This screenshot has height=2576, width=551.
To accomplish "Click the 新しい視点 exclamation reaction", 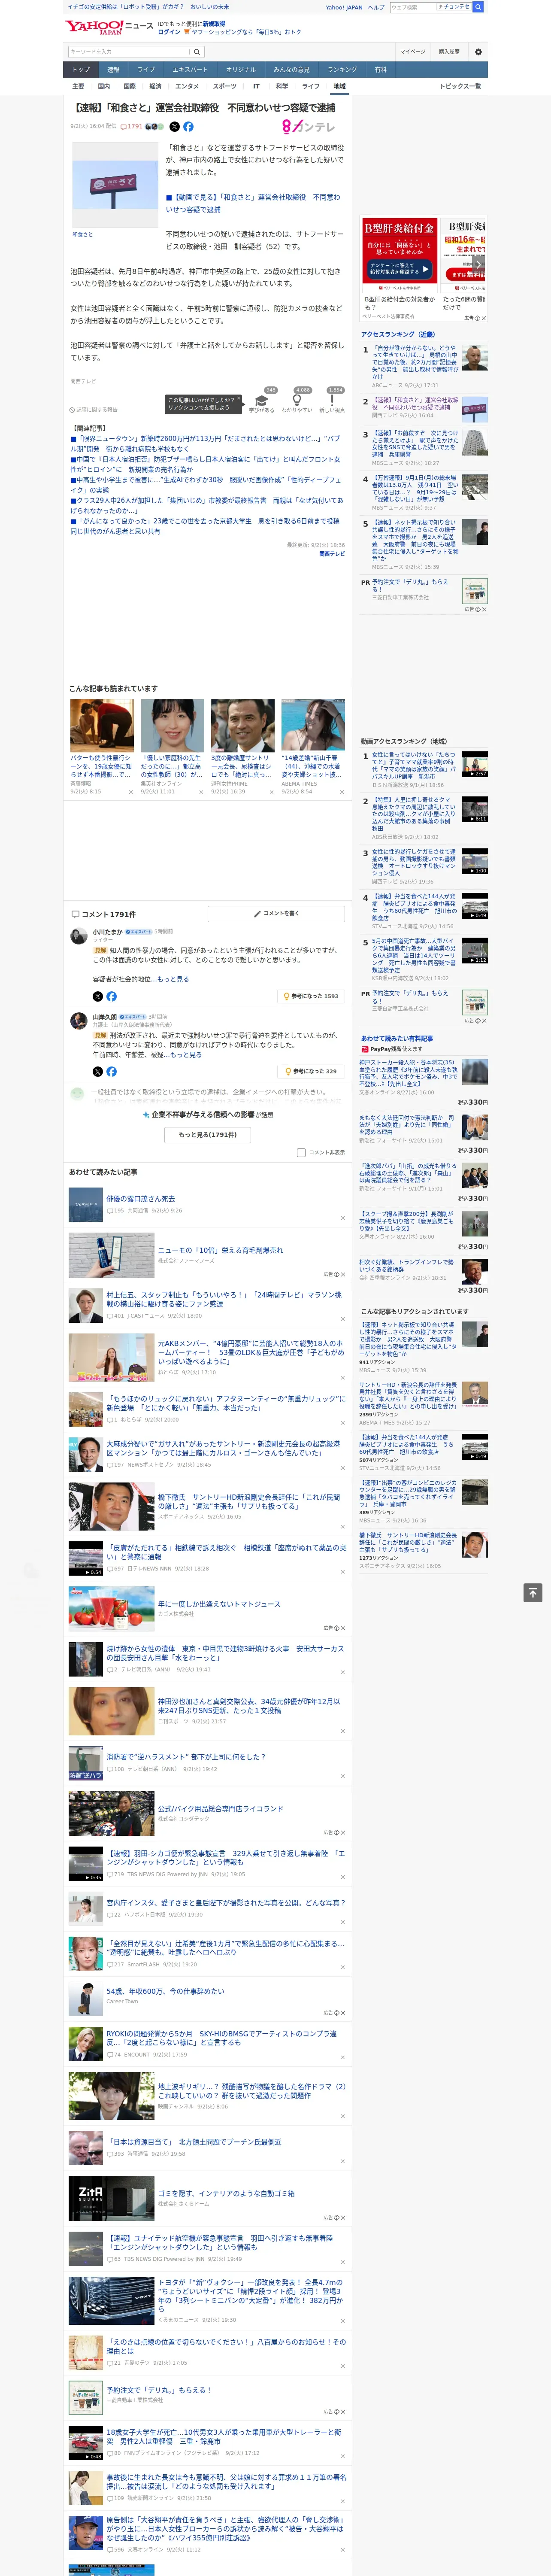I will pyautogui.click(x=332, y=402).
